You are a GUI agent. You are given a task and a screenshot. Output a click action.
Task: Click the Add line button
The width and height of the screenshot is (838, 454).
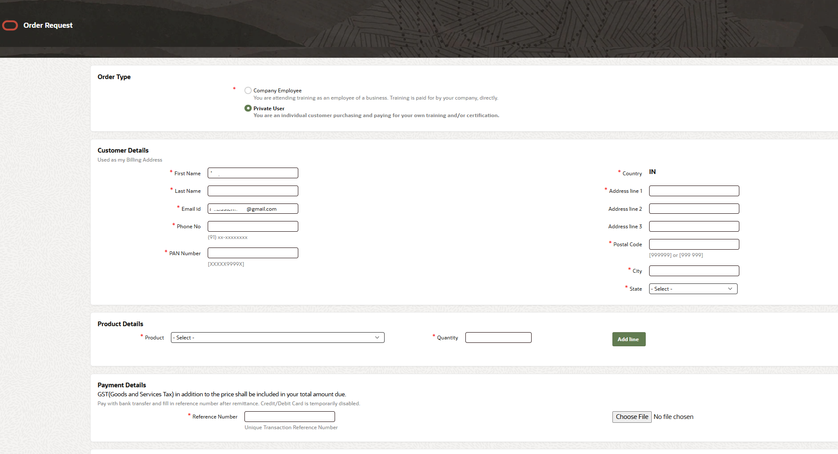tap(629, 339)
